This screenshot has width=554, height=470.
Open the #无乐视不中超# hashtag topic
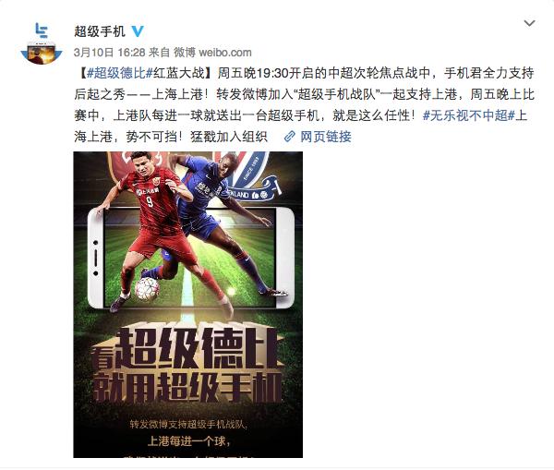coord(469,115)
